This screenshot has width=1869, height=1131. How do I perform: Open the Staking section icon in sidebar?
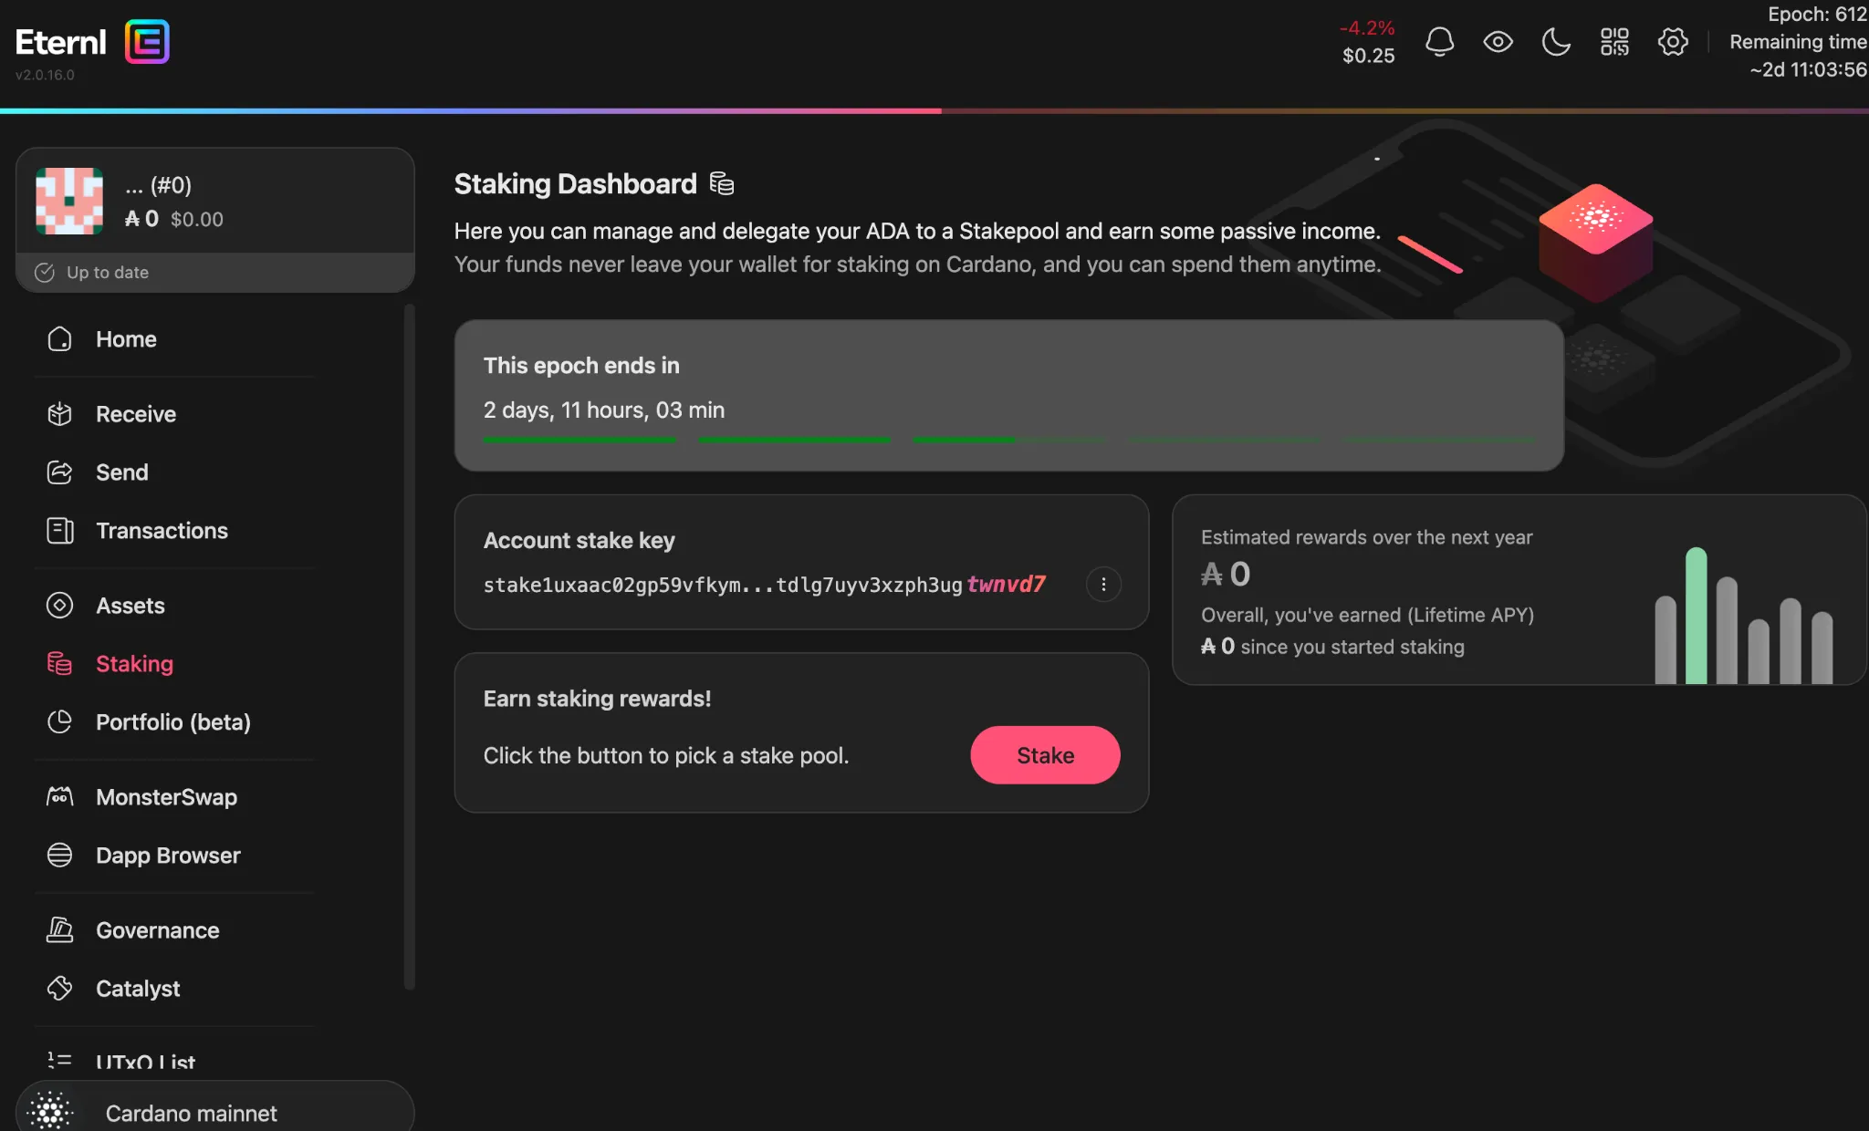(x=59, y=663)
